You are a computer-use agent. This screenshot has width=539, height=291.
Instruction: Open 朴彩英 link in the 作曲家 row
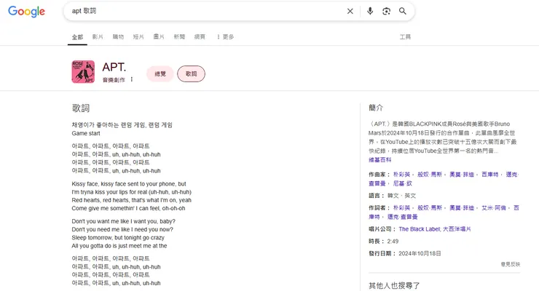(x=402, y=175)
